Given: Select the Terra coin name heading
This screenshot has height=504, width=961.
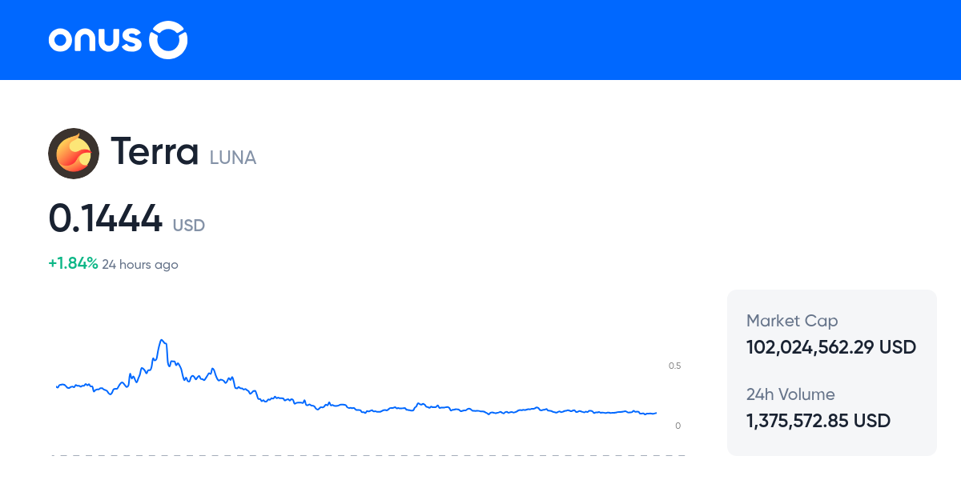Looking at the screenshot, I should pos(155,152).
